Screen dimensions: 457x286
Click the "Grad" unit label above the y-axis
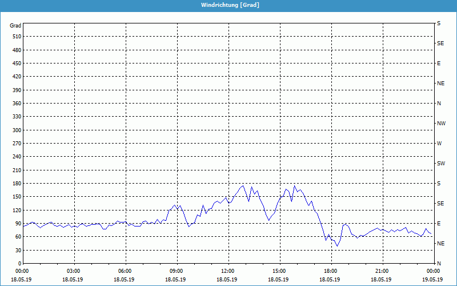point(15,26)
